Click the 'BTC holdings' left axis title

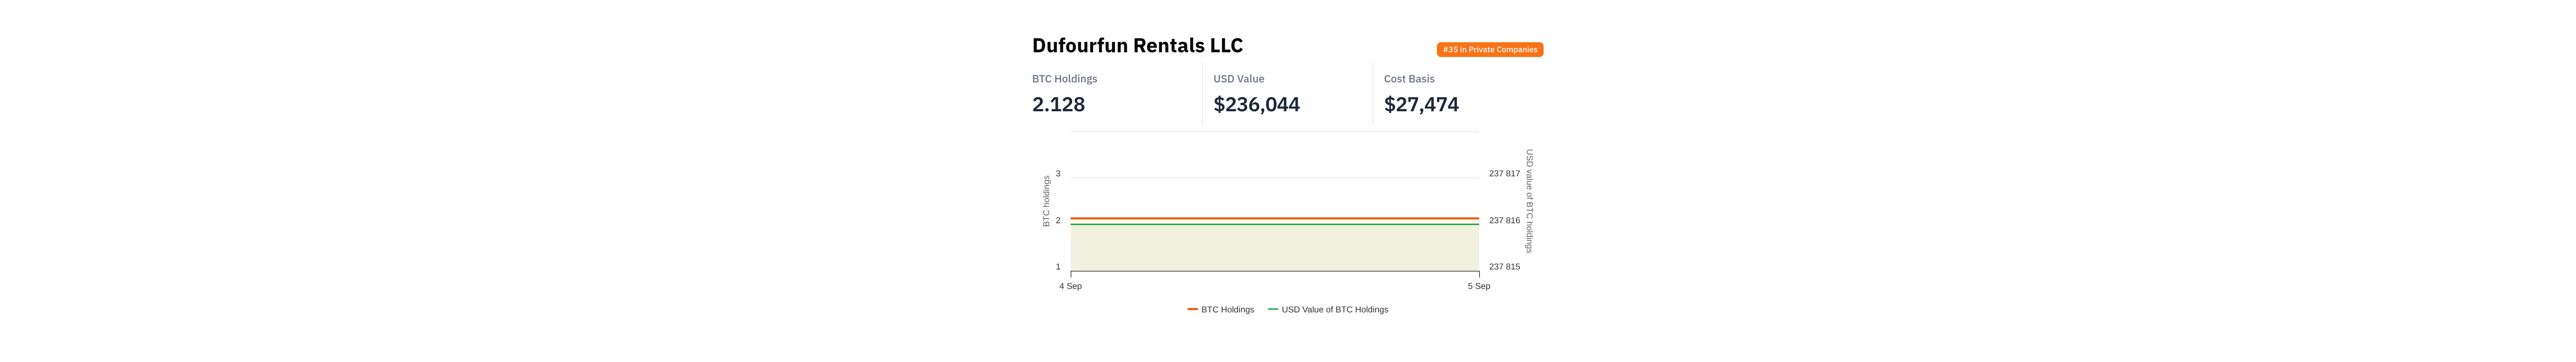pyautogui.click(x=1046, y=201)
